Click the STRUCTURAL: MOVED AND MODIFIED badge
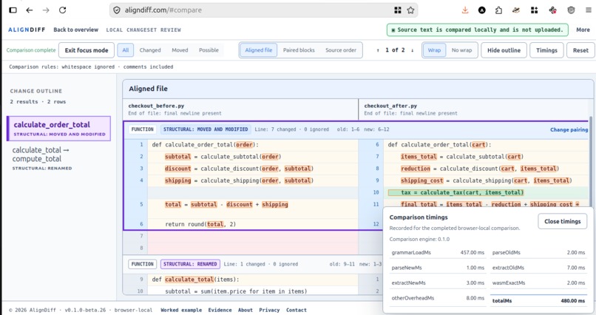 (x=206, y=129)
